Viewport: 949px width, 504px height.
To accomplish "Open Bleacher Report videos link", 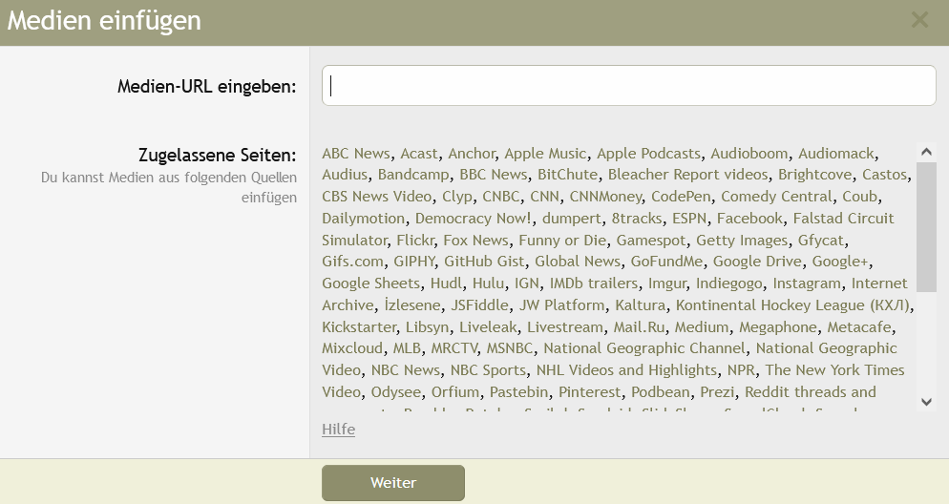I will (688, 175).
